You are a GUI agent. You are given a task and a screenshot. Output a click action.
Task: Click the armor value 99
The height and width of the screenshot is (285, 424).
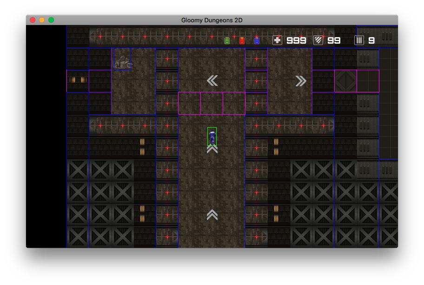click(x=334, y=40)
